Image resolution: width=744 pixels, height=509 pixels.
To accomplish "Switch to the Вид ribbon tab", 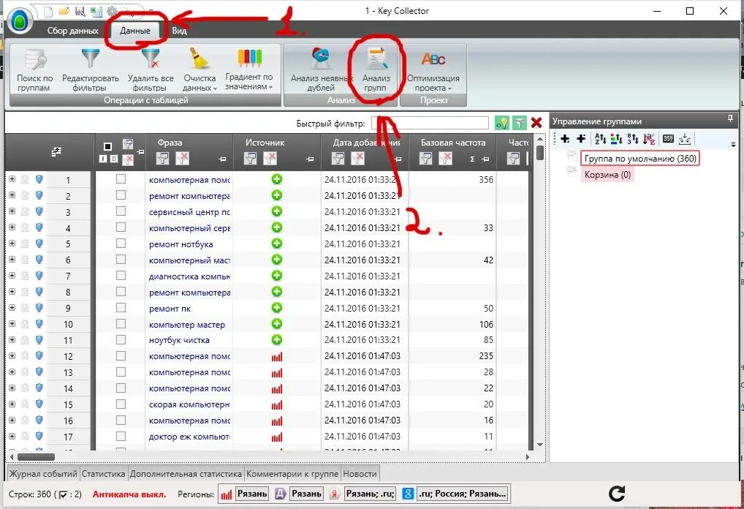I will point(179,31).
